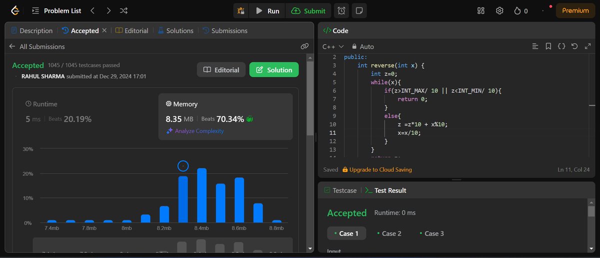Image resolution: width=600 pixels, height=258 pixels.
Task: Switch to the Description tab
Action: tap(31, 30)
